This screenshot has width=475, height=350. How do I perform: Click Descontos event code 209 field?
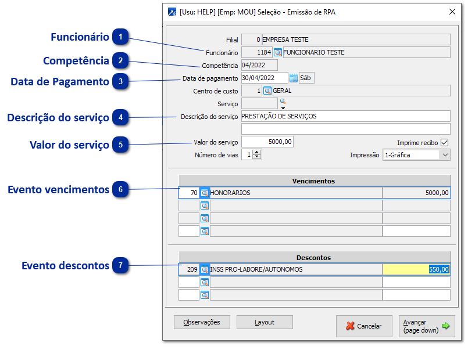tap(189, 269)
